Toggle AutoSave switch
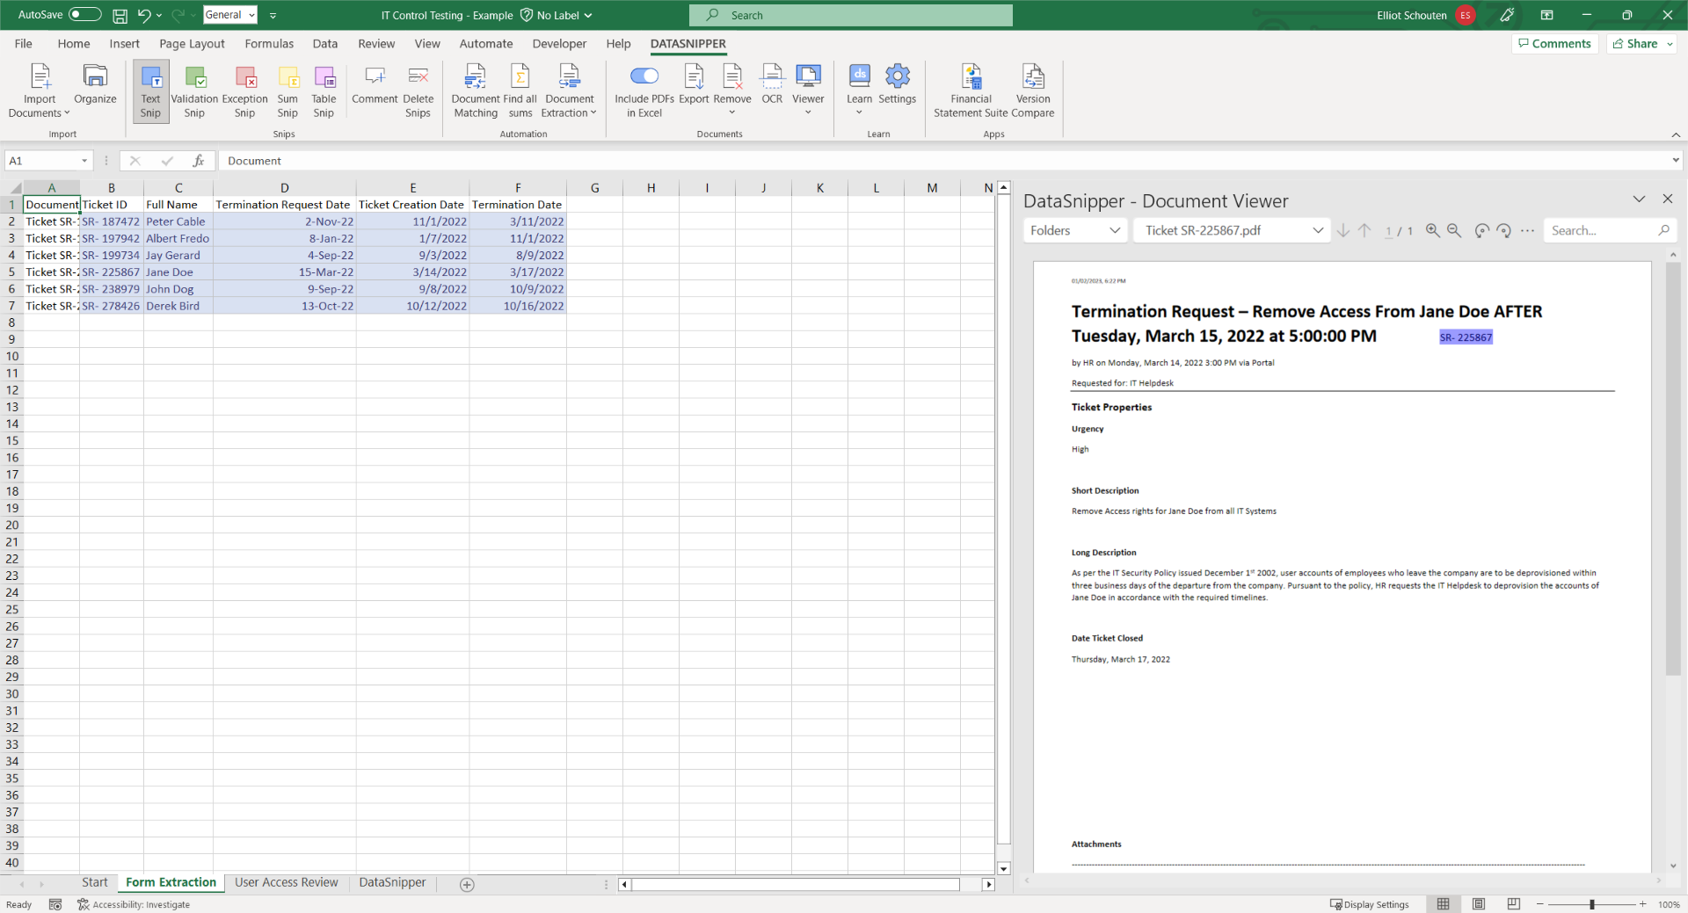Viewport: 1688px width, 913px height. coord(85,15)
